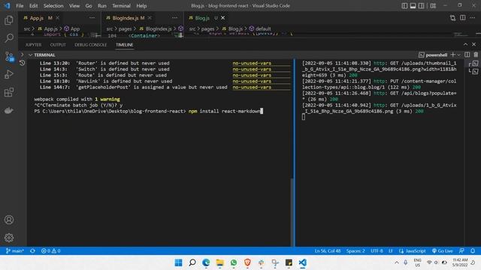
Task: Click the Open Changes icon in editor toolbar
Action: pos(452,18)
